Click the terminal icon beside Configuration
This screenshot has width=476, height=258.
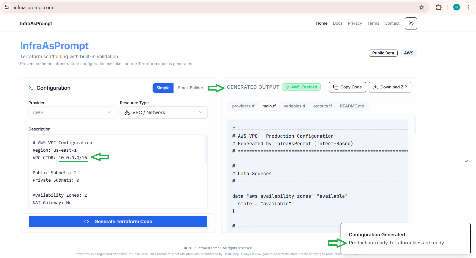click(x=31, y=88)
